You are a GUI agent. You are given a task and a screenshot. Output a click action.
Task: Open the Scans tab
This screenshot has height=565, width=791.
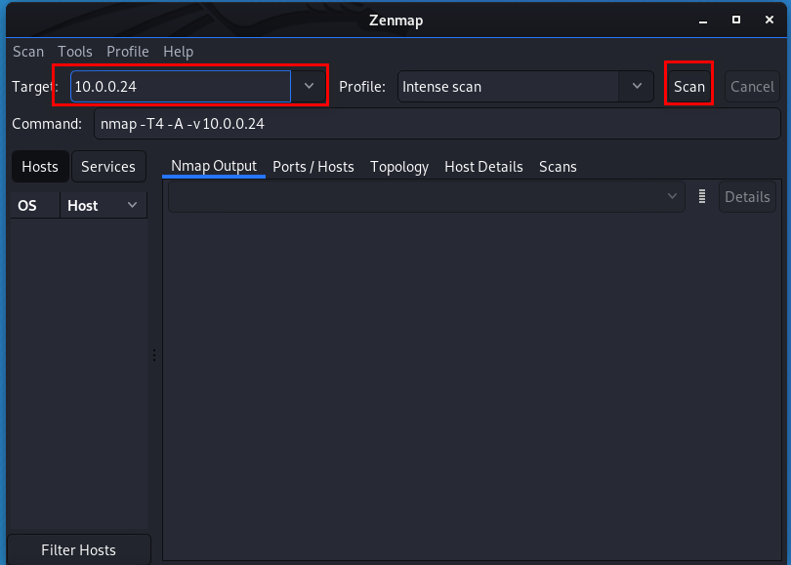[x=558, y=167]
